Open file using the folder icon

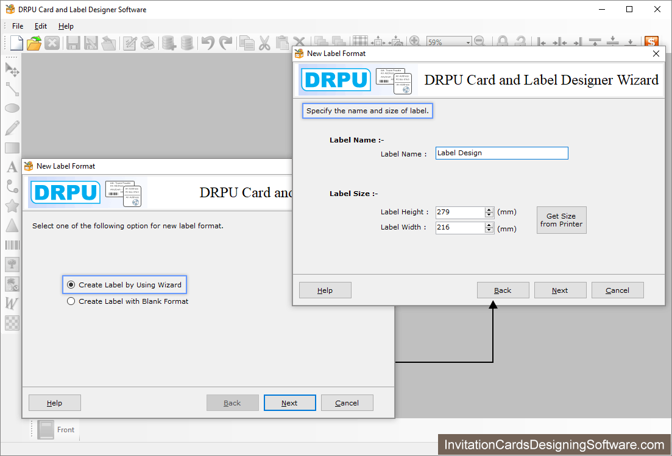(34, 43)
